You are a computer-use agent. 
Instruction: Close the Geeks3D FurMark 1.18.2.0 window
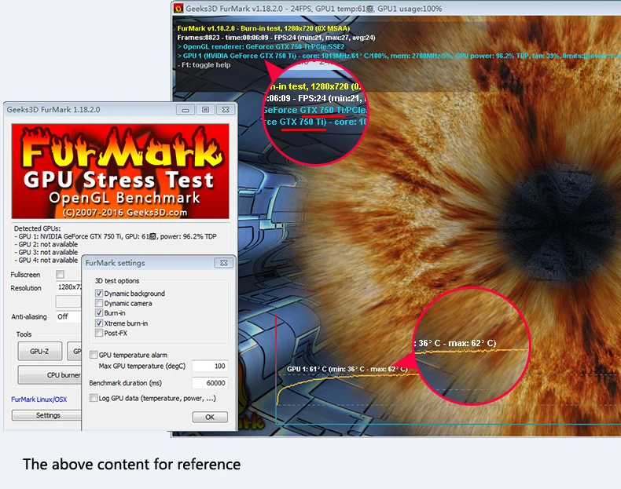pyautogui.click(x=226, y=110)
